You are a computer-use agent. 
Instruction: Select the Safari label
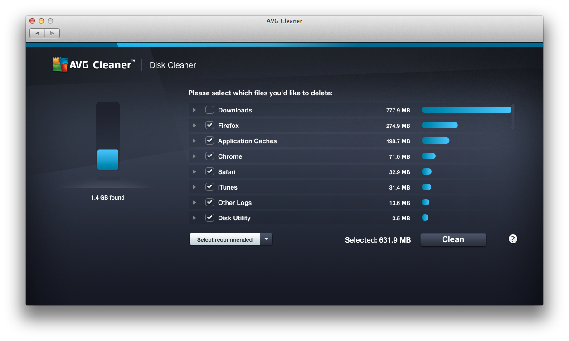coord(227,172)
